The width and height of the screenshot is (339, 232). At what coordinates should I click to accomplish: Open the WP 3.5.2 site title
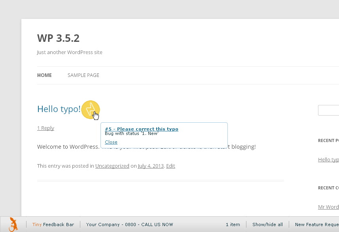click(x=58, y=38)
